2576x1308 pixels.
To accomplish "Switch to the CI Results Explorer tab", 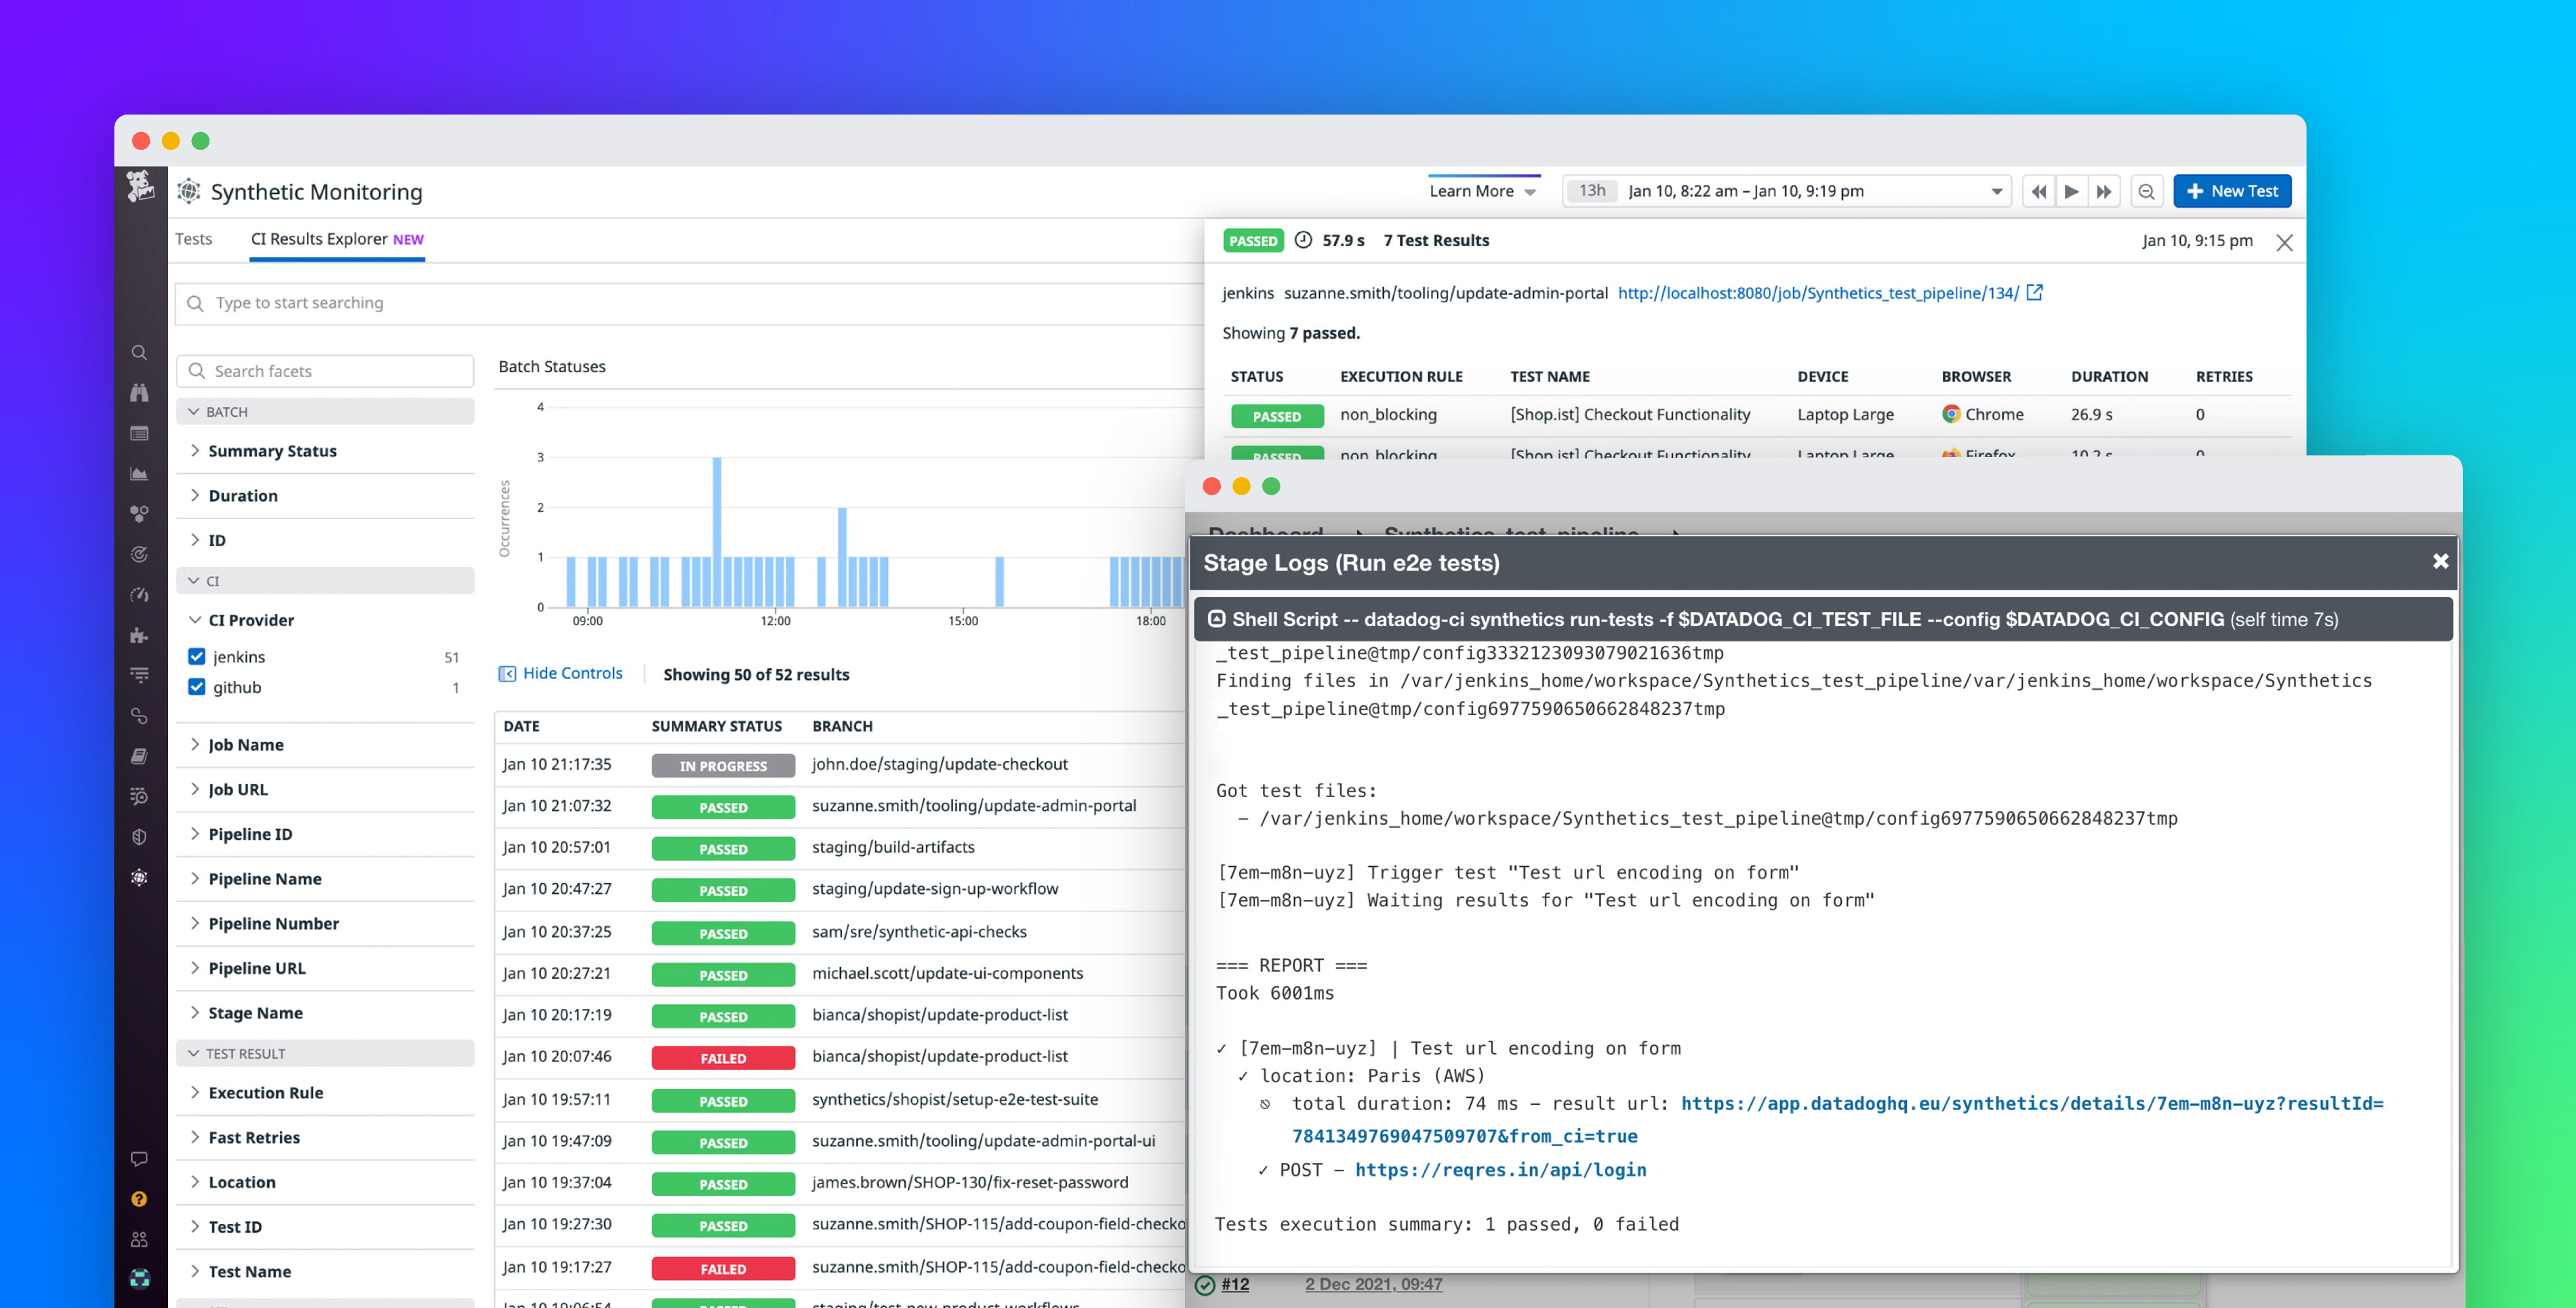I will [320, 239].
